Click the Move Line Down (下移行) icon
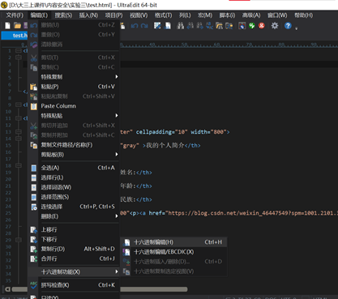The image size is (338, 299). [x=34, y=240]
